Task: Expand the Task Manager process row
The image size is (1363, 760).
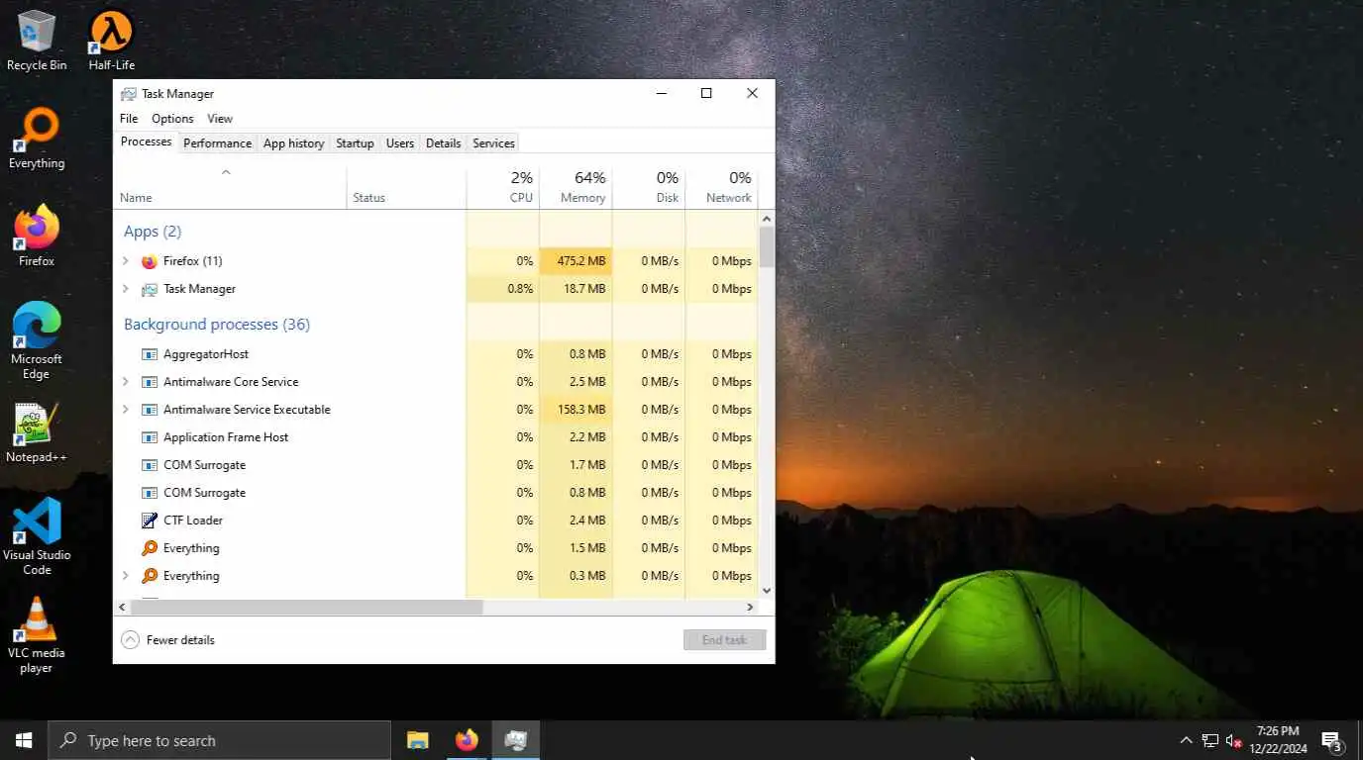Action: 125,289
